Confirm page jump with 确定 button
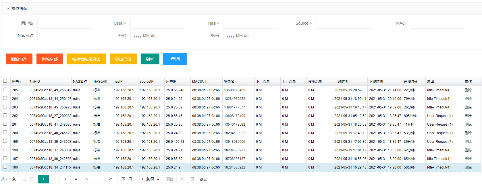Viewport: 482px width, 188px height. point(204,179)
